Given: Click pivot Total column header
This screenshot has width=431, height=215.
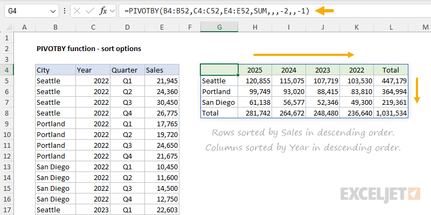Looking at the screenshot, I should (x=391, y=70).
